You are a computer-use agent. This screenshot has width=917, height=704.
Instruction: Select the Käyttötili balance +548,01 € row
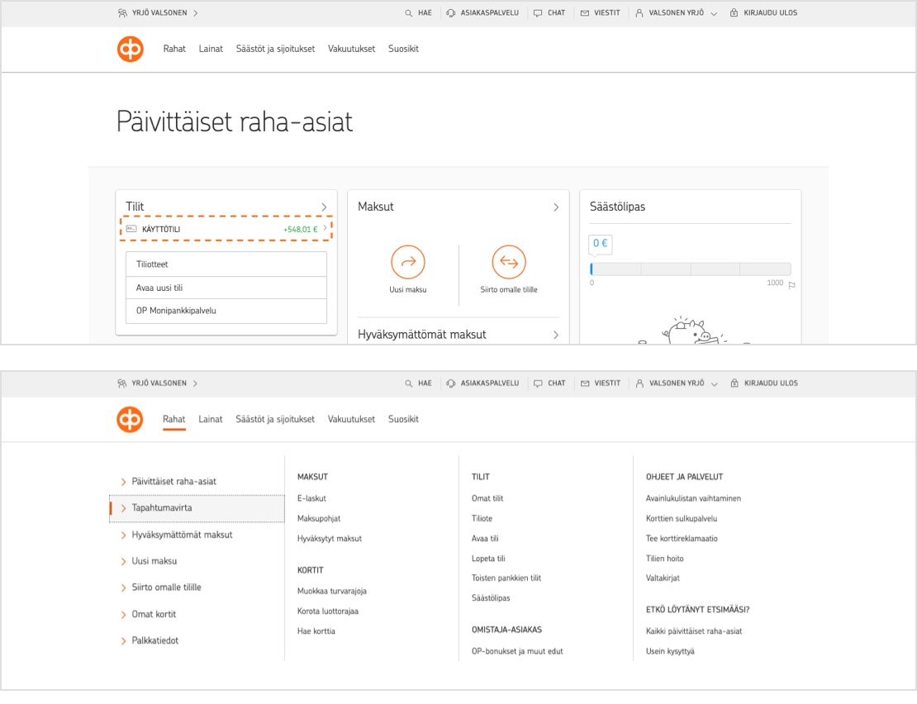pos(226,229)
